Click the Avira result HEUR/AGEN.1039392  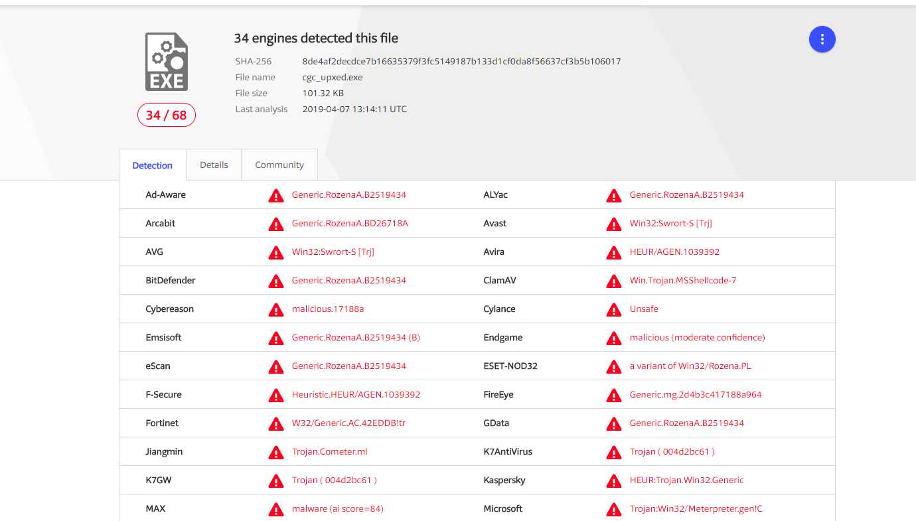click(674, 252)
